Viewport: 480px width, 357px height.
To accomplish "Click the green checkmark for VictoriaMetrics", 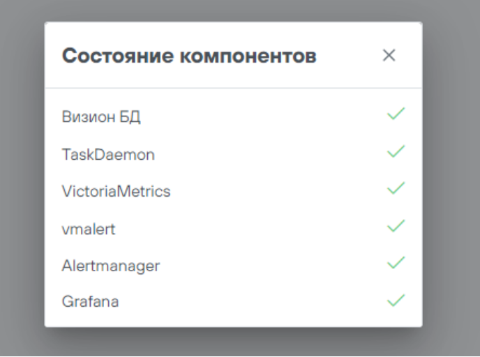I will [x=396, y=188].
